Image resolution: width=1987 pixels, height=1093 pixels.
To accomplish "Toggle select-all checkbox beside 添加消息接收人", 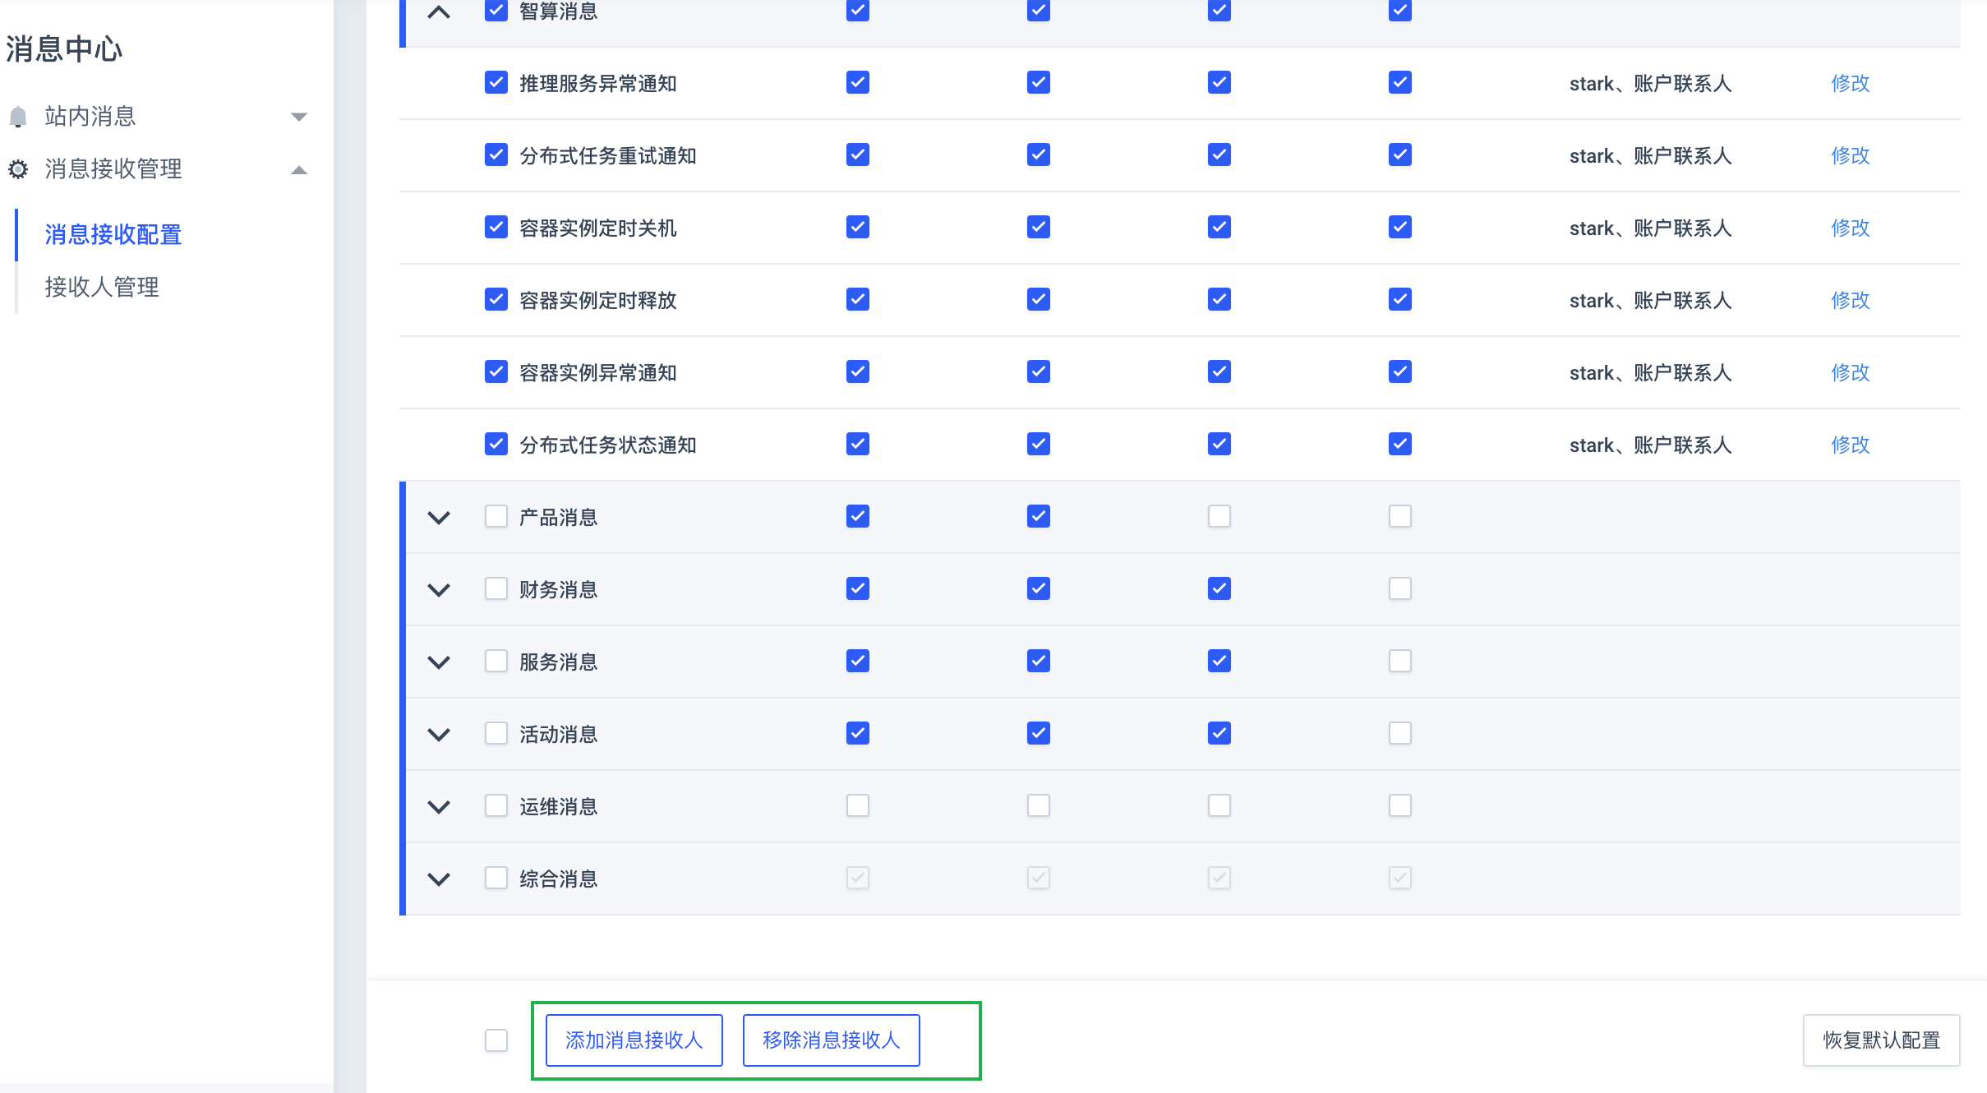I will tap(496, 1040).
